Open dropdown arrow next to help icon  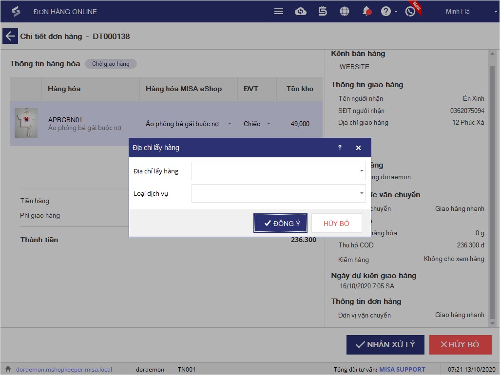tap(396, 12)
